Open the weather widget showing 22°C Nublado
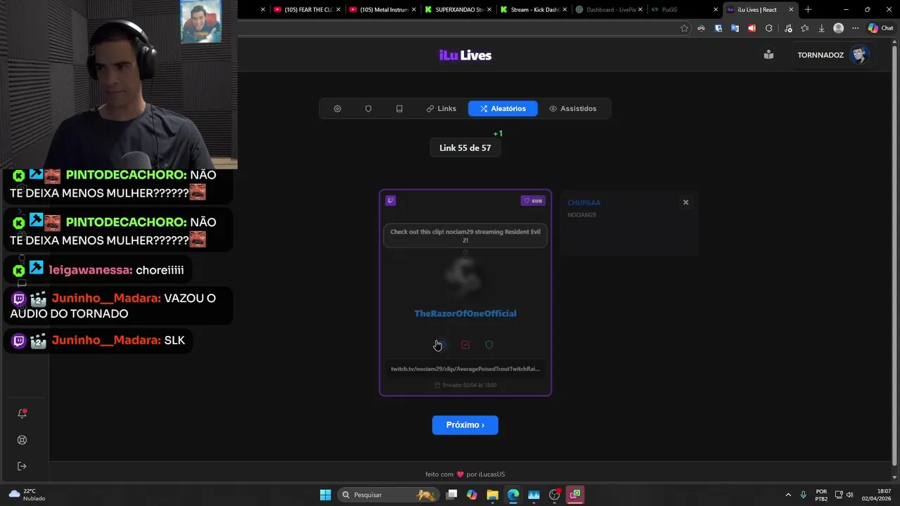 pos(26,495)
